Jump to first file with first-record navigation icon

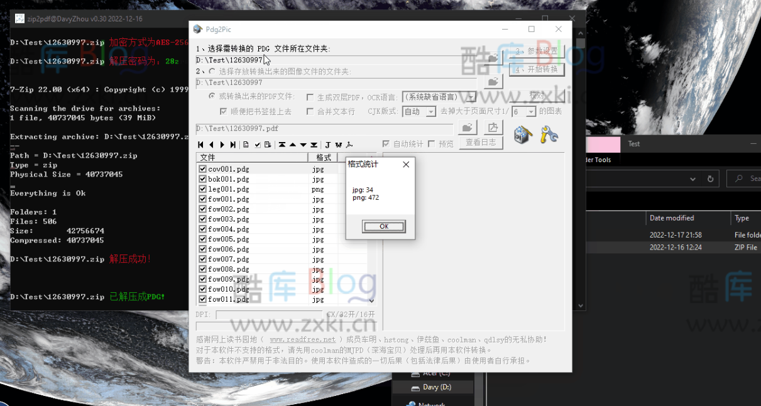coord(200,145)
